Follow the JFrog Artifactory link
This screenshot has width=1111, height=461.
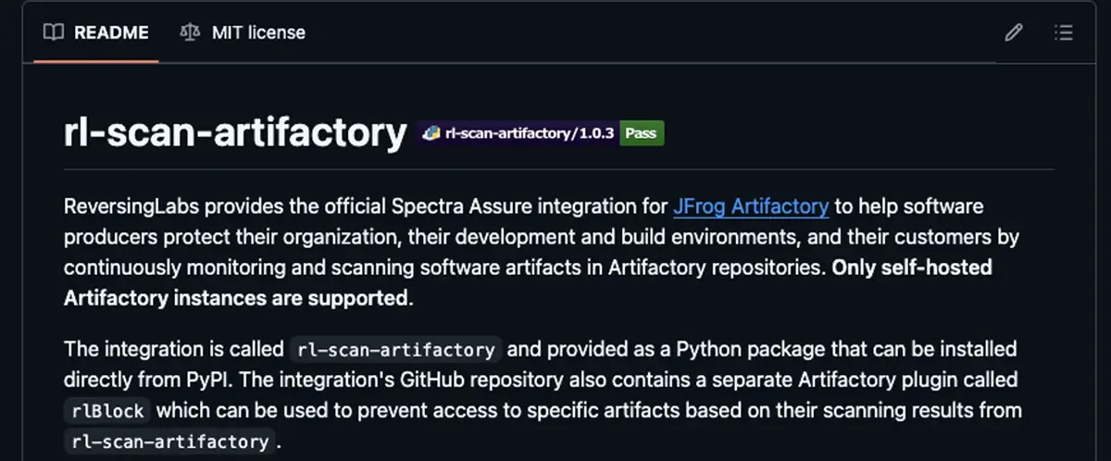[x=751, y=206]
